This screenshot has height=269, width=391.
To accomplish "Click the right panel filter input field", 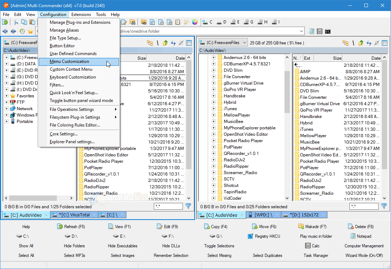I will 364,206.
